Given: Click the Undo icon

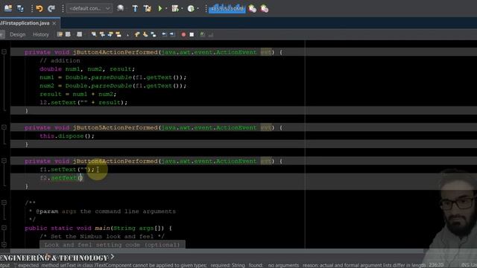Looking at the screenshot, I should 40,8.
